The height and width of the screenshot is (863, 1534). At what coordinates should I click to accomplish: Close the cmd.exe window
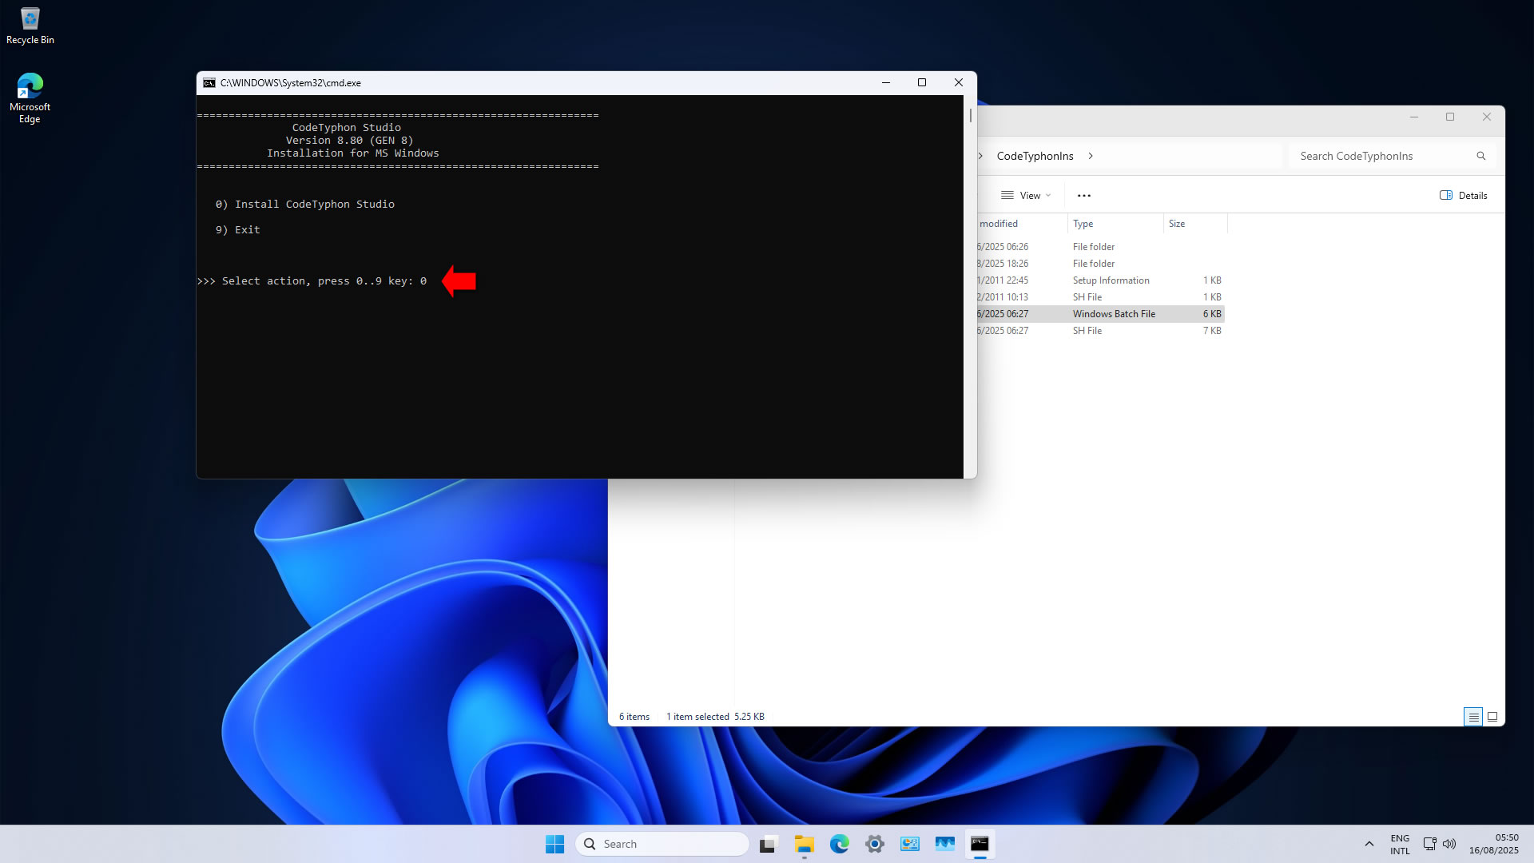click(959, 82)
